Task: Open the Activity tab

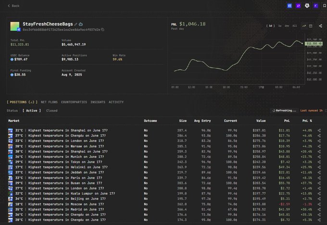Action: coord(116,102)
